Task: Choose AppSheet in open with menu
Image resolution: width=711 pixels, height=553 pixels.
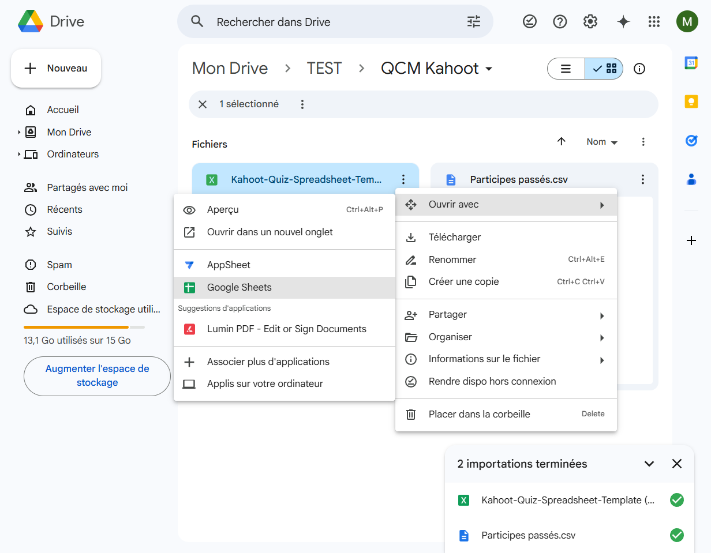Action: pos(285,265)
